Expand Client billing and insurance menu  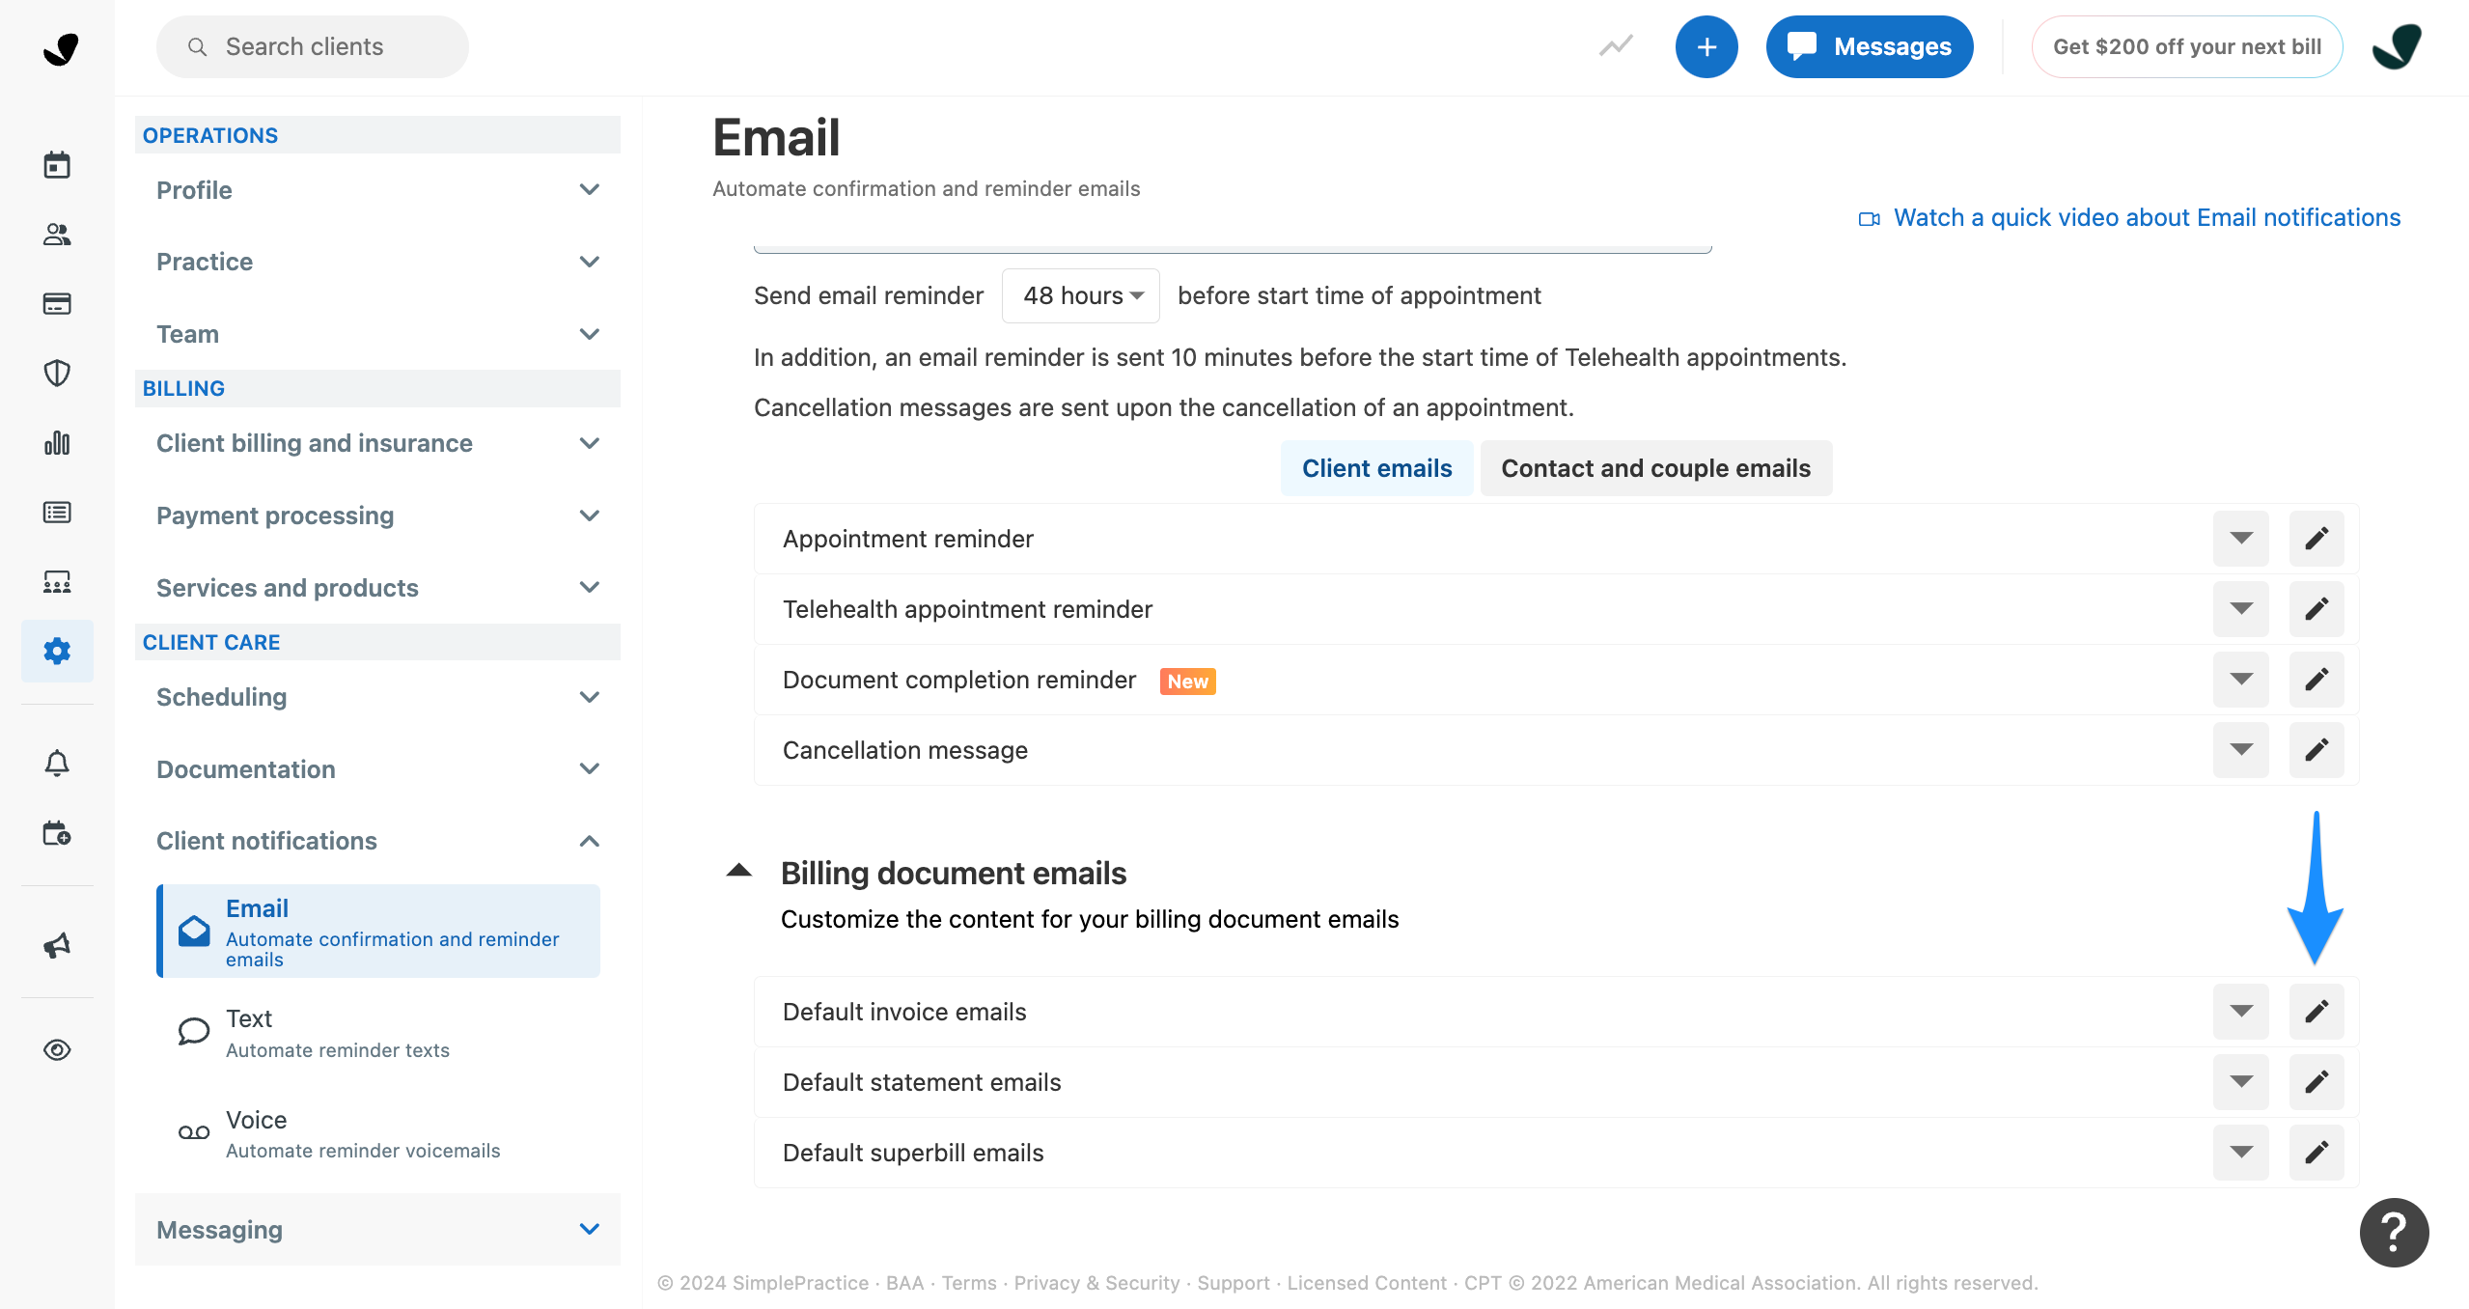(377, 443)
